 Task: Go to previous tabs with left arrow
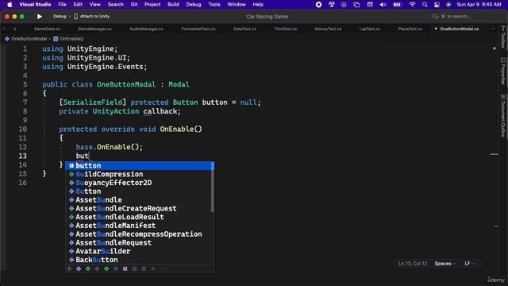click(x=4, y=29)
